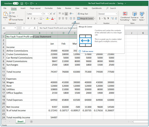Click Decrease Decimal icon
Image resolution: width=149 pixels, height=127 pixels.
116,18
